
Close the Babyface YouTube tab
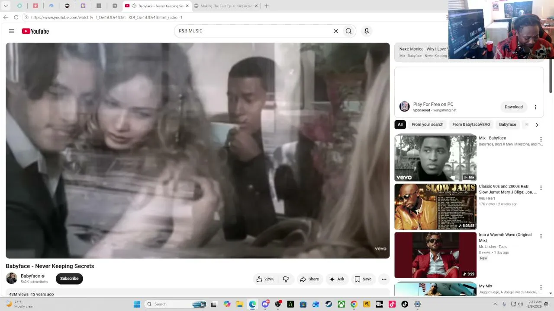coord(187,6)
